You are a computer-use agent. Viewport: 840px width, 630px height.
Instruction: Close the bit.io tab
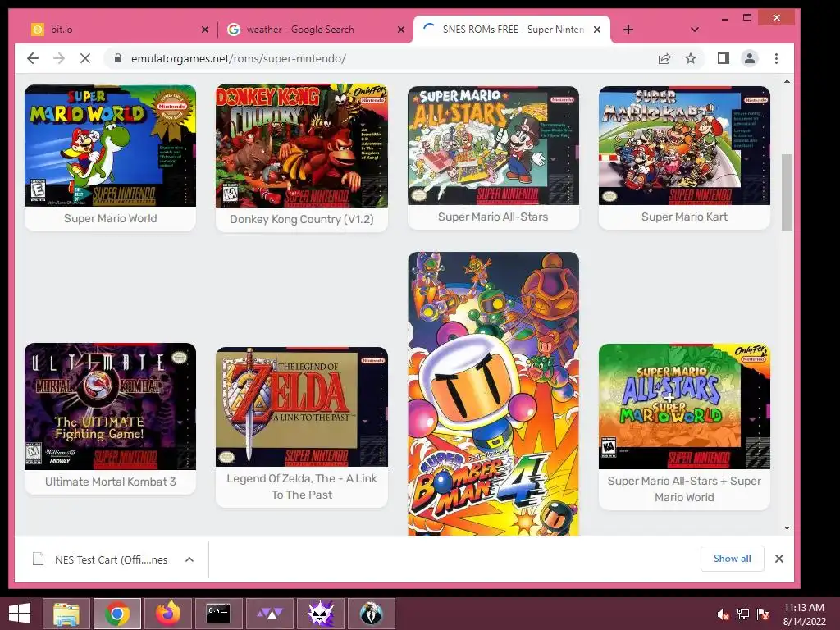[204, 30]
